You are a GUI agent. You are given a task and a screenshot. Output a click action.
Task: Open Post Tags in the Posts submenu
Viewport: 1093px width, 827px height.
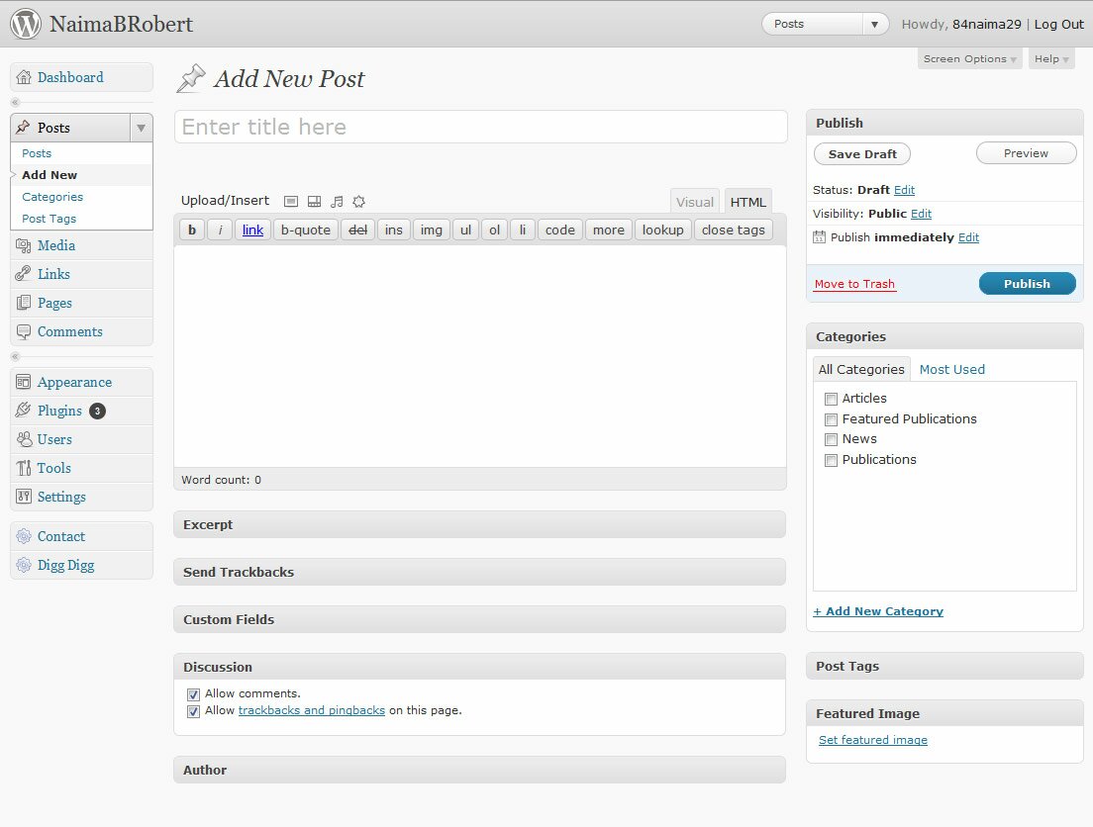tap(49, 219)
